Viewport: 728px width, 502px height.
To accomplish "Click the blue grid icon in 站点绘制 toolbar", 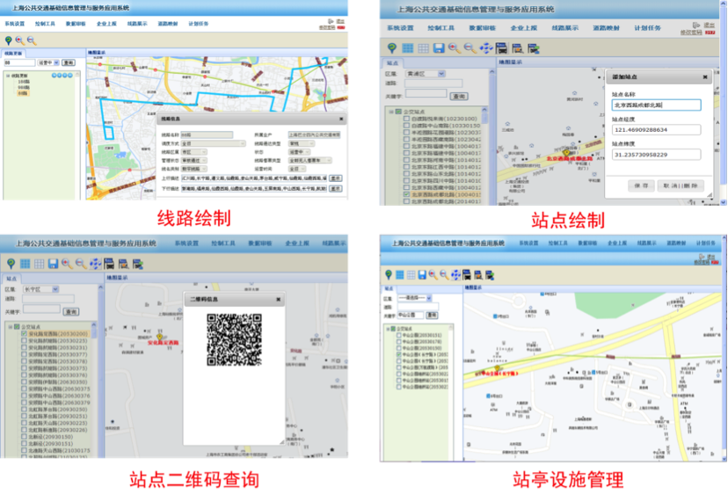I will point(408,48).
